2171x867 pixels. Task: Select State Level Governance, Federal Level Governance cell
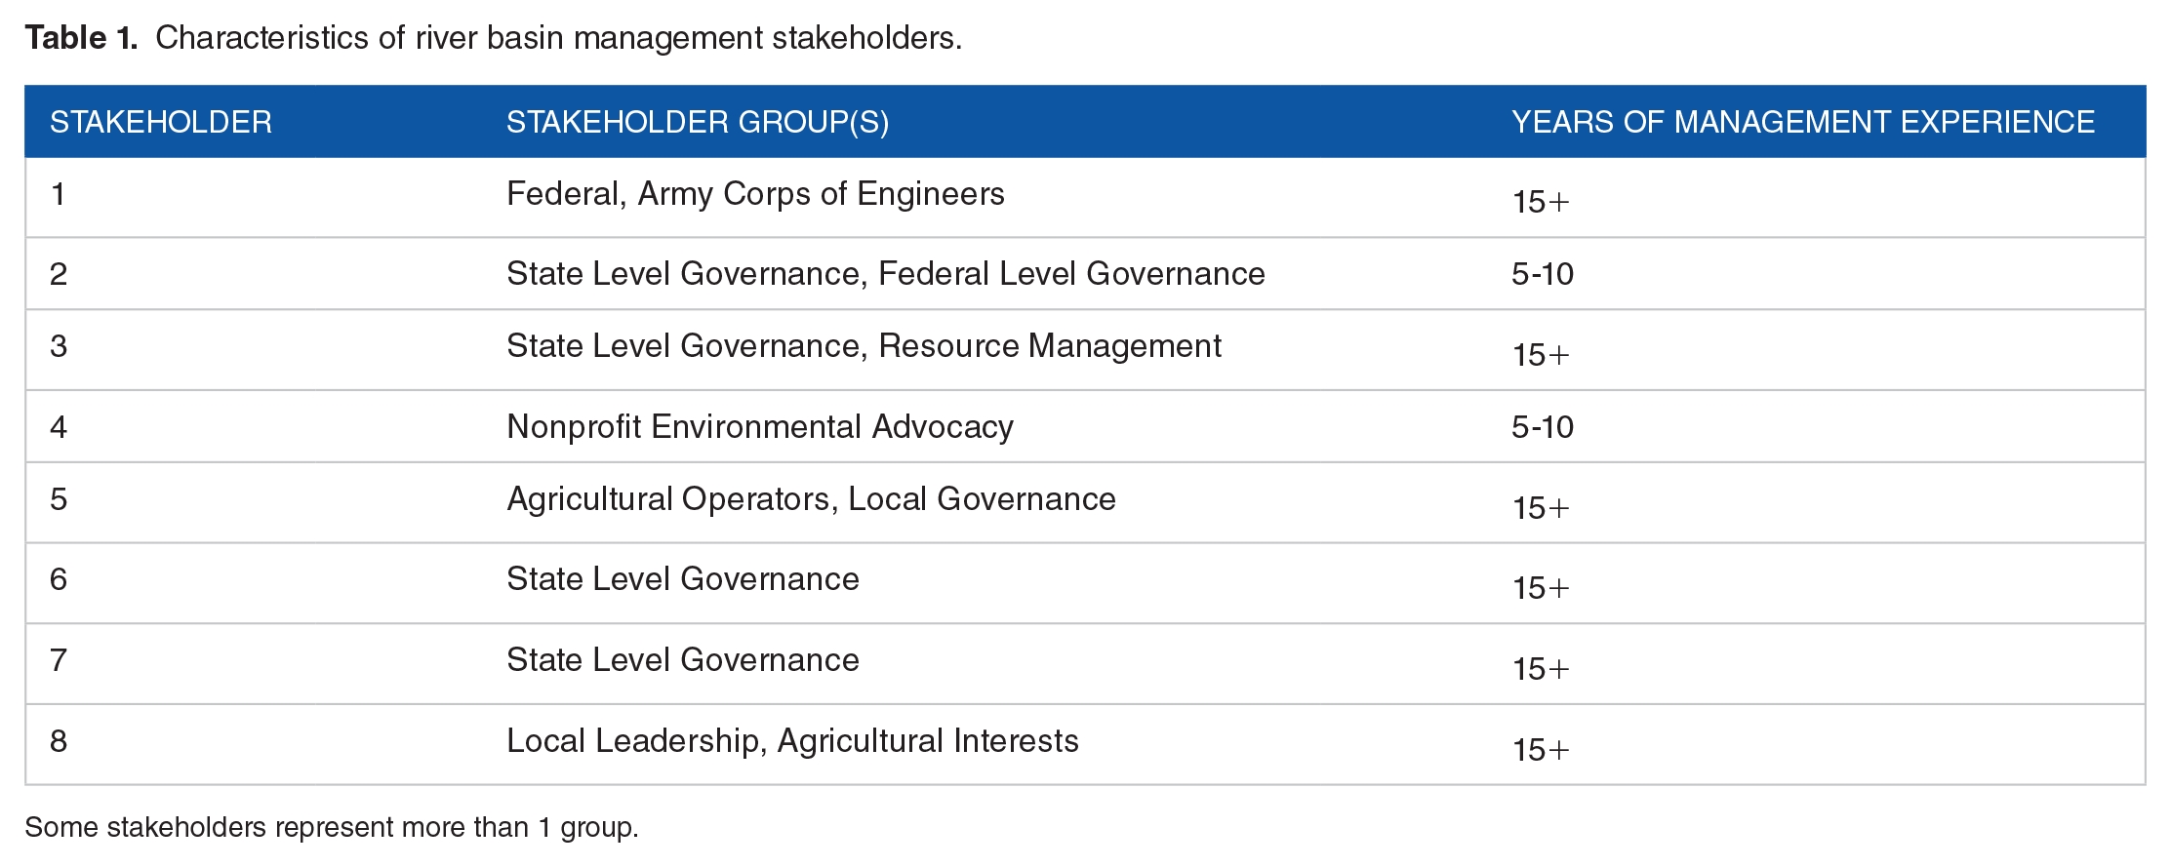click(885, 274)
